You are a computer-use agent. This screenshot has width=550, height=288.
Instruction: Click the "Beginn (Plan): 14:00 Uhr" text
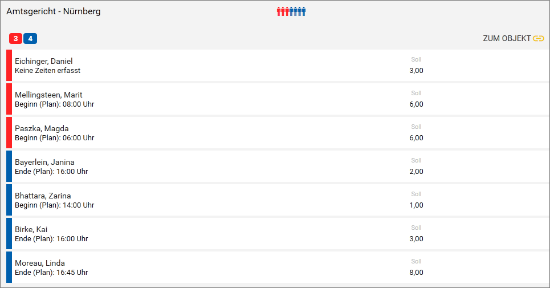[55, 205]
